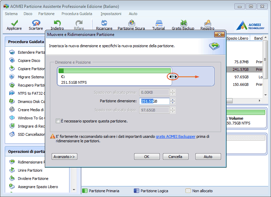This screenshot has width=271, height=197.
Task: Open the Integrare di Recupero tool
Action: pos(27,126)
